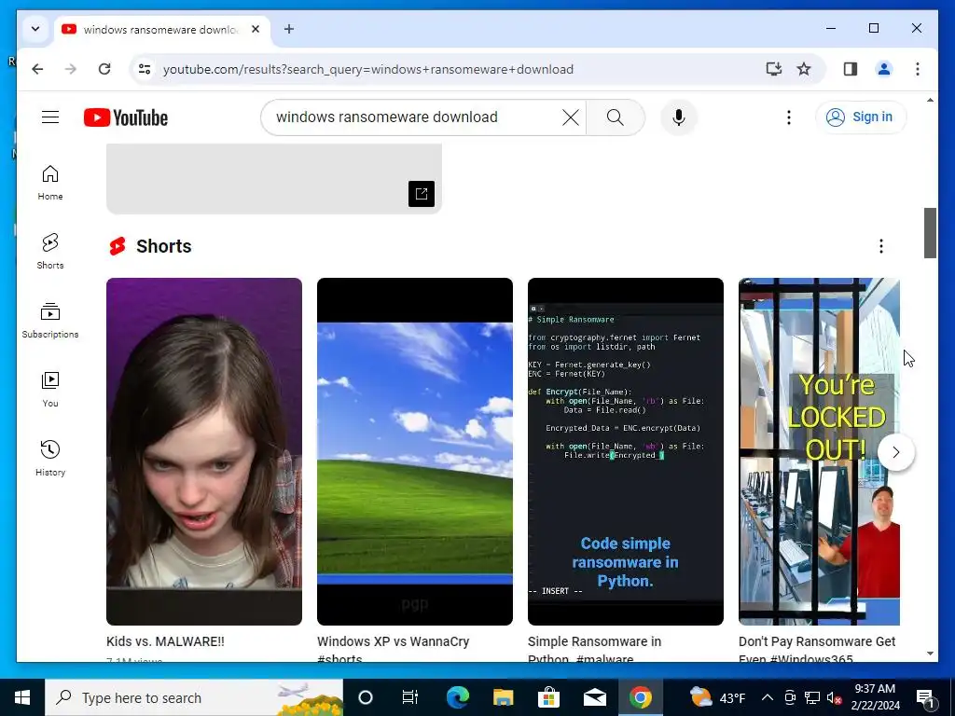Screen dimensions: 955x716
Task: Open external link icon on gray card
Action: click(421, 194)
